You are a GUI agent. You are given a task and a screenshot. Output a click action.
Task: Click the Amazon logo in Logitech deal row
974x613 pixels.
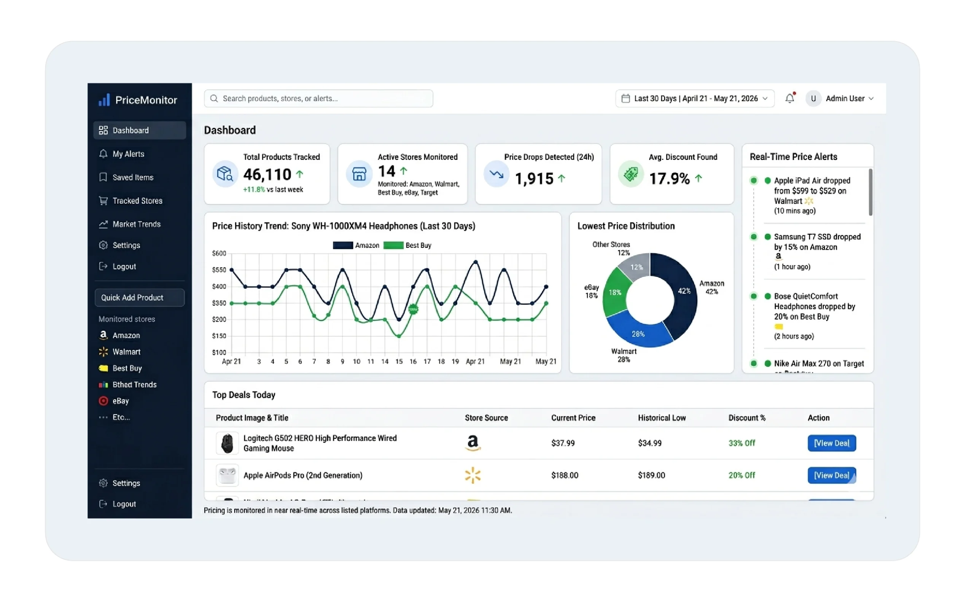coord(473,443)
